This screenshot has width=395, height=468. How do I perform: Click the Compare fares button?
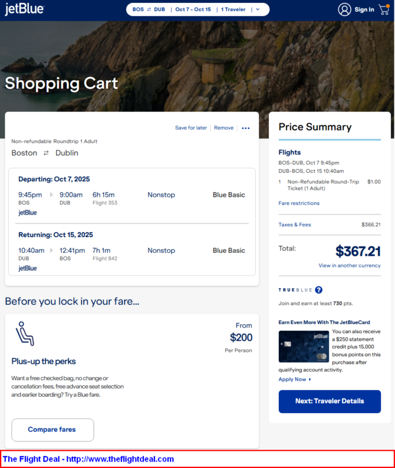(x=52, y=430)
